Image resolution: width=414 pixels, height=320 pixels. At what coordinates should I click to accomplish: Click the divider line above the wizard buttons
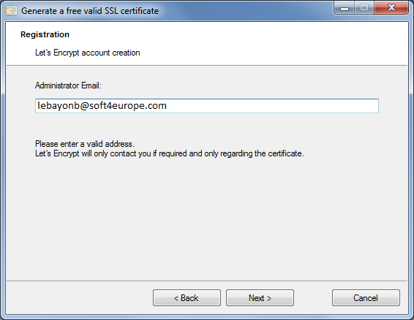pyautogui.click(x=207, y=281)
